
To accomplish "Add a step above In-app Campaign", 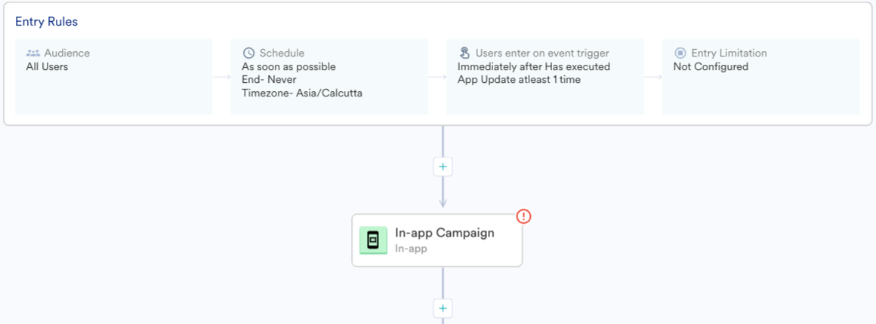I will coord(443,167).
